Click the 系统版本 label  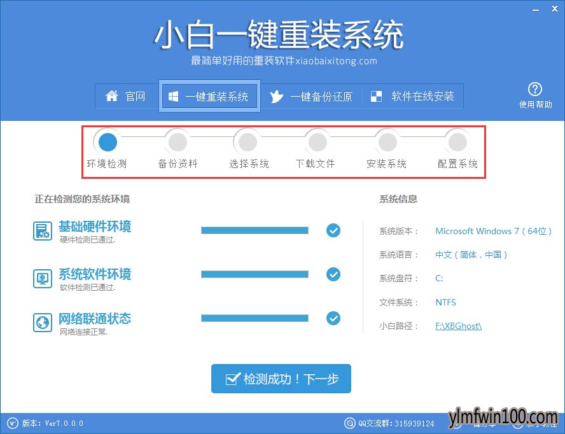[x=398, y=231]
